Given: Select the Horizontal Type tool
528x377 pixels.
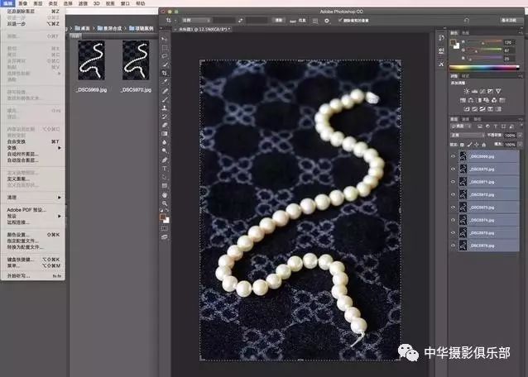Looking at the screenshot, I should point(166,168).
